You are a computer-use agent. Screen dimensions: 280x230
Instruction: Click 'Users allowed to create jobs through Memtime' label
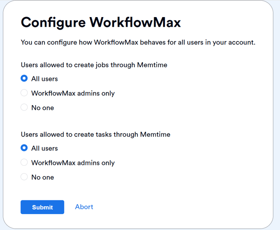point(94,65)
